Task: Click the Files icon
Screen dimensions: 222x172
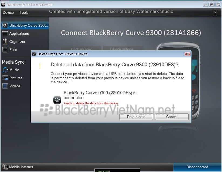Action: click(x=5, y=50)
